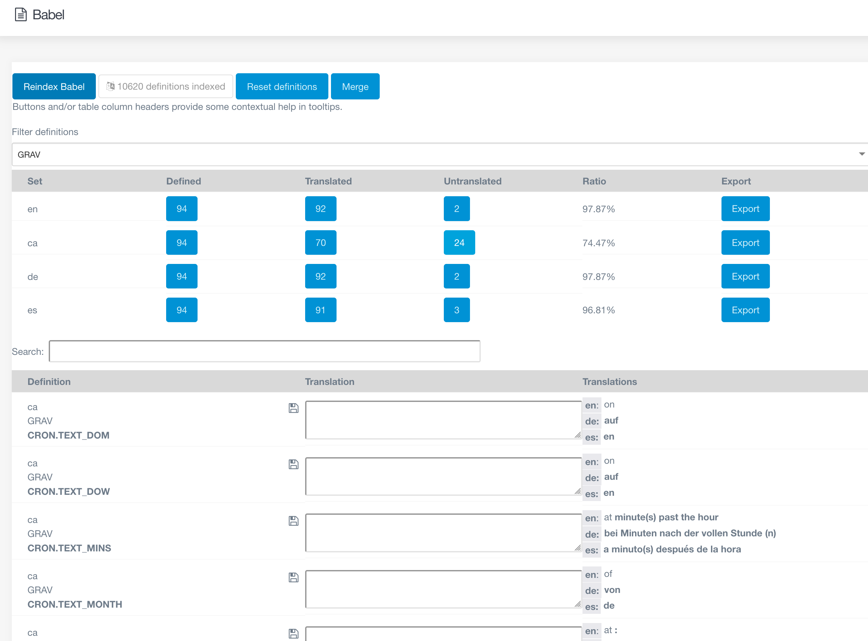The width and height of the screenshot is (868, 641).
Task: Click the Export column header
Action: (736, 181)
